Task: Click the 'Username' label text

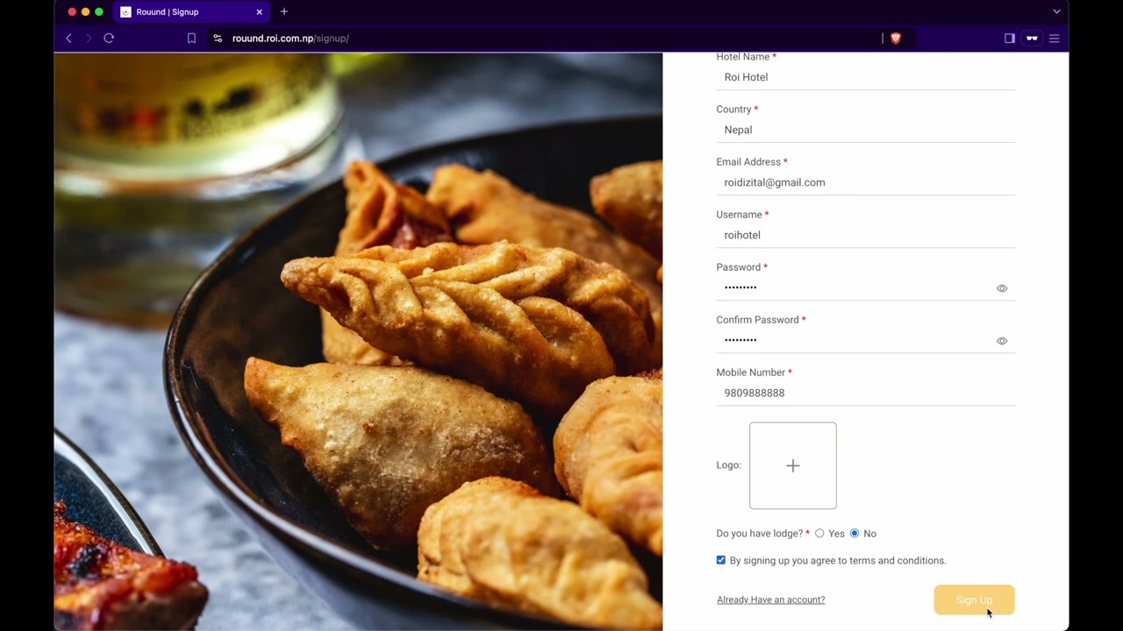Action: tap(739, 215)
